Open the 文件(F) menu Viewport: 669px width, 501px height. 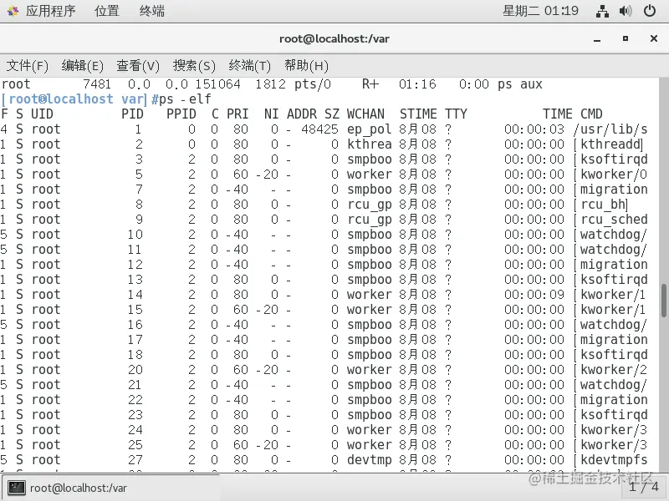[28, 66]
